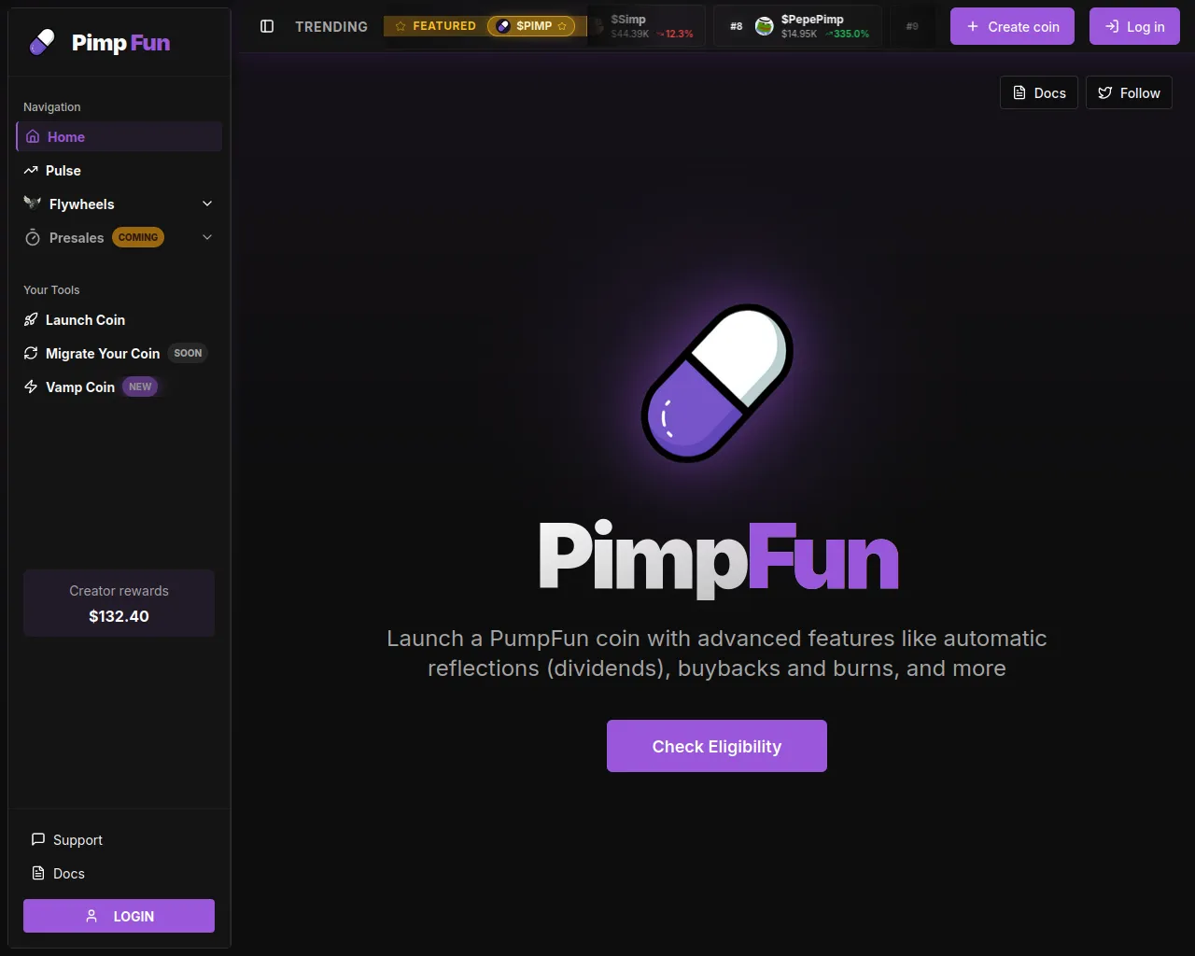
Task: Open the $PepePimp trending coin
Action: [x=803, y=26]
